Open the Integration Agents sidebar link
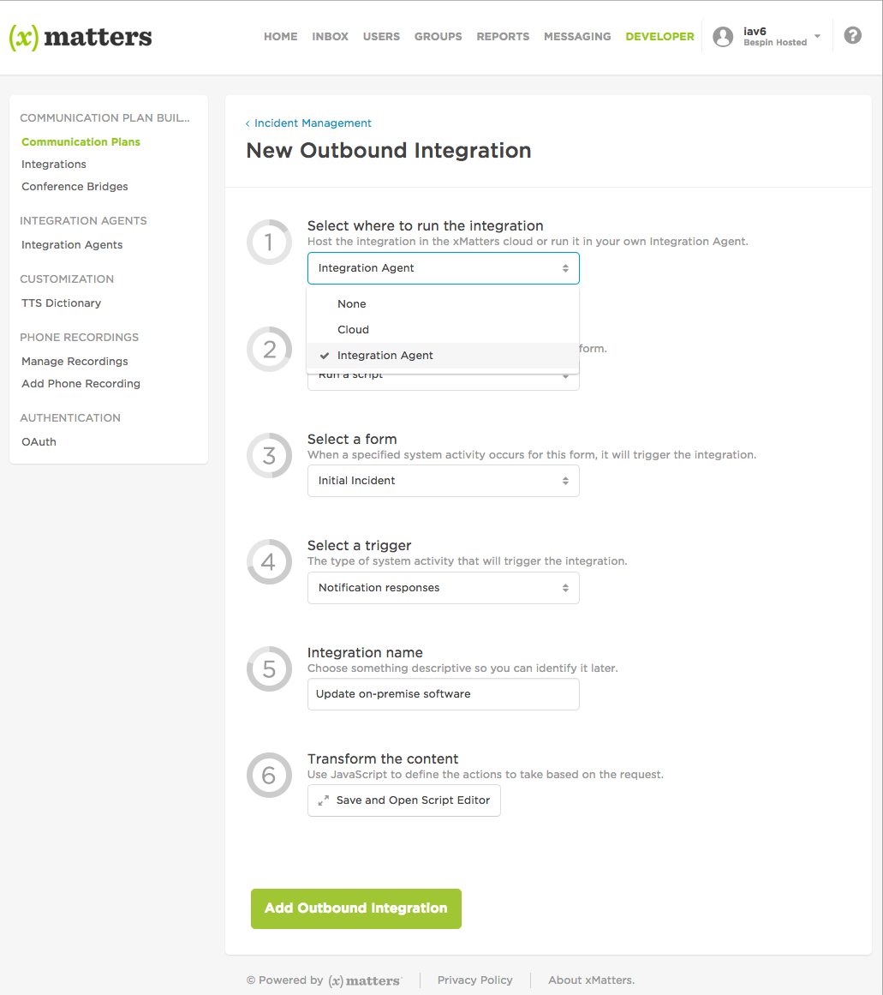This screenshot has width=883, height=995. (72, 245)
